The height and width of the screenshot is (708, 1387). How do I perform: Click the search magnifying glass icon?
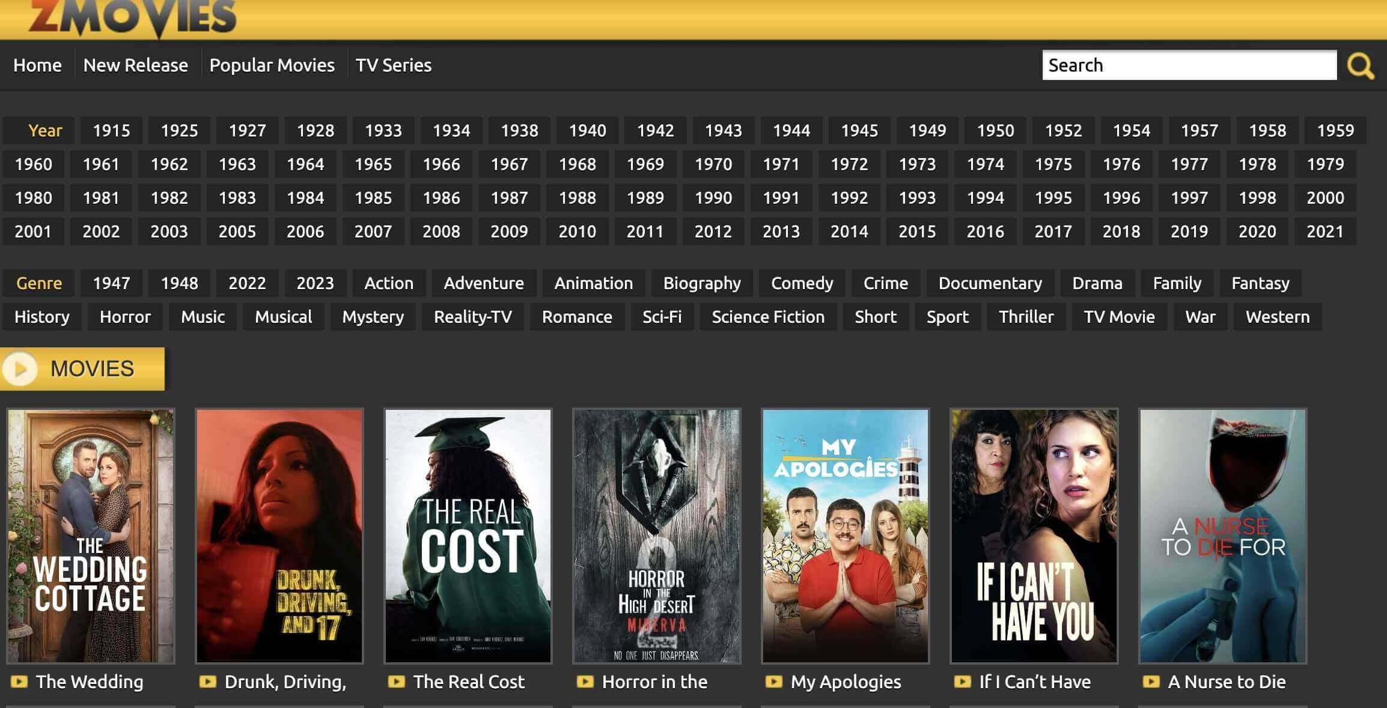click(x=1361, y=65)
